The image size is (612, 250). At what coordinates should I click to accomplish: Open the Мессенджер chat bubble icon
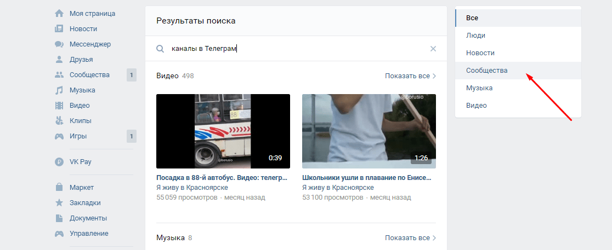coord(59,44)
